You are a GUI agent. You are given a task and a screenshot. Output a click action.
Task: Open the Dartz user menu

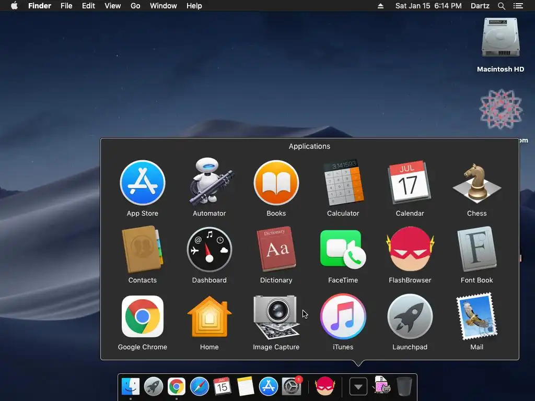pyautogui.click(x=480, y=6)
